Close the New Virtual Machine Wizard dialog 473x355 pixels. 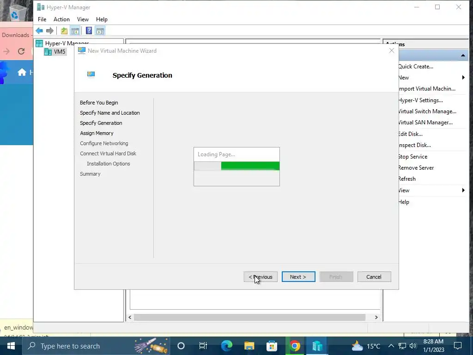tap(392, 51)
